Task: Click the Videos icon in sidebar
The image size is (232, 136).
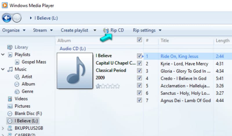Action: tap(10, 99)
